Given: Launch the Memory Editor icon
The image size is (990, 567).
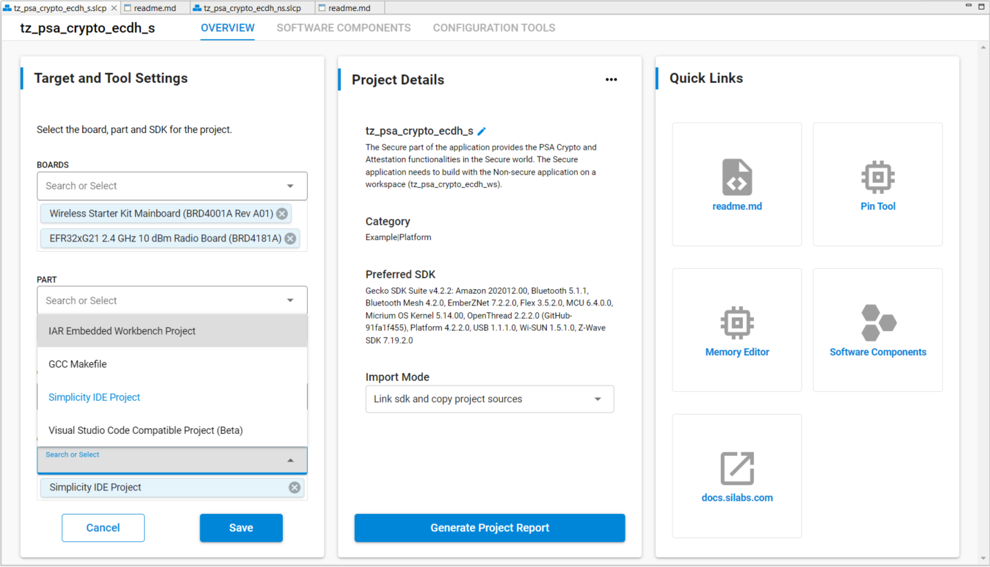Looking at the screenshot, I should [737, 323].
